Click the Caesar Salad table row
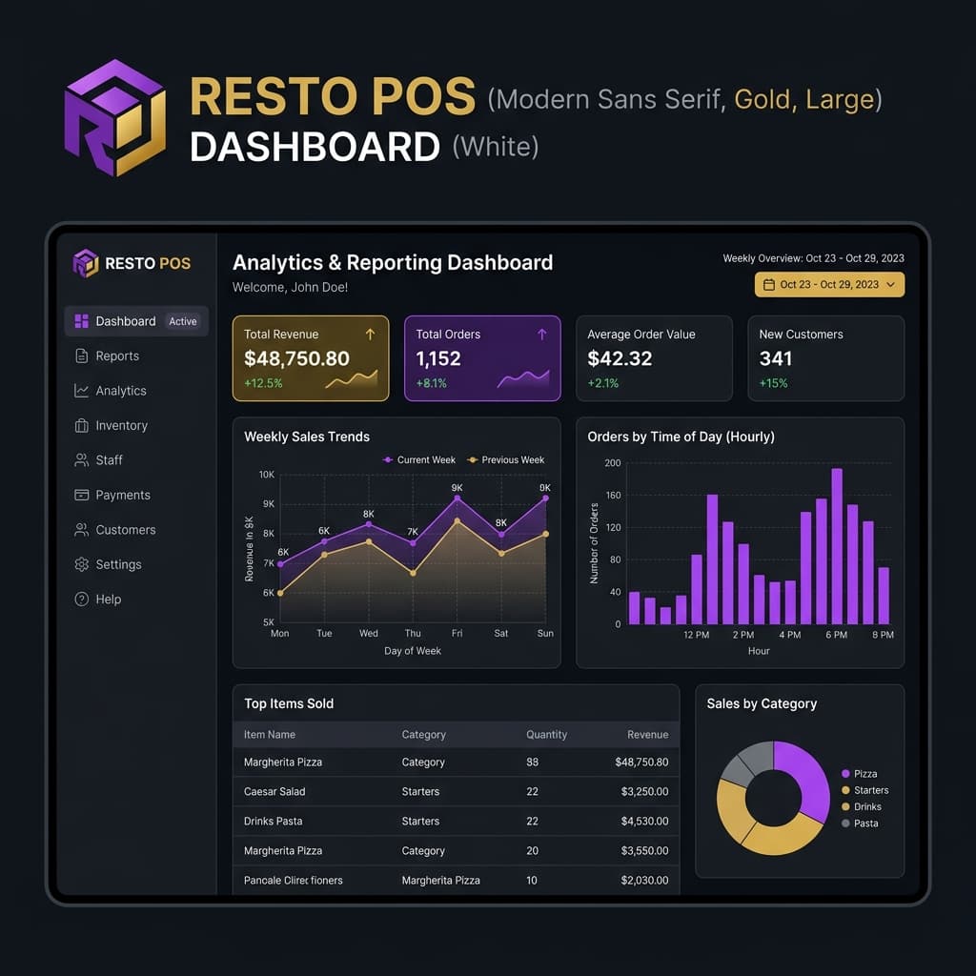976x976 pixels. tap(457, 792)
